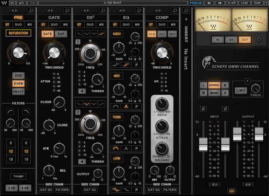
Task: Expand the COMP module window
Action: pyautogui.click(x=175, y=11)
